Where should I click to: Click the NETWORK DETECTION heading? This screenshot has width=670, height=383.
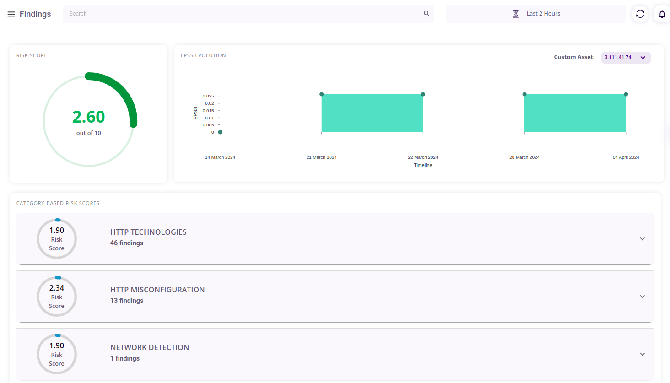pyautogui.click(x=150, y=347)
